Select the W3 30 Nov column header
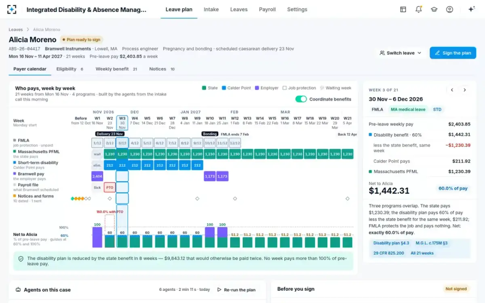485x303 pixels. pyautogui.click(x=122, y=123)
